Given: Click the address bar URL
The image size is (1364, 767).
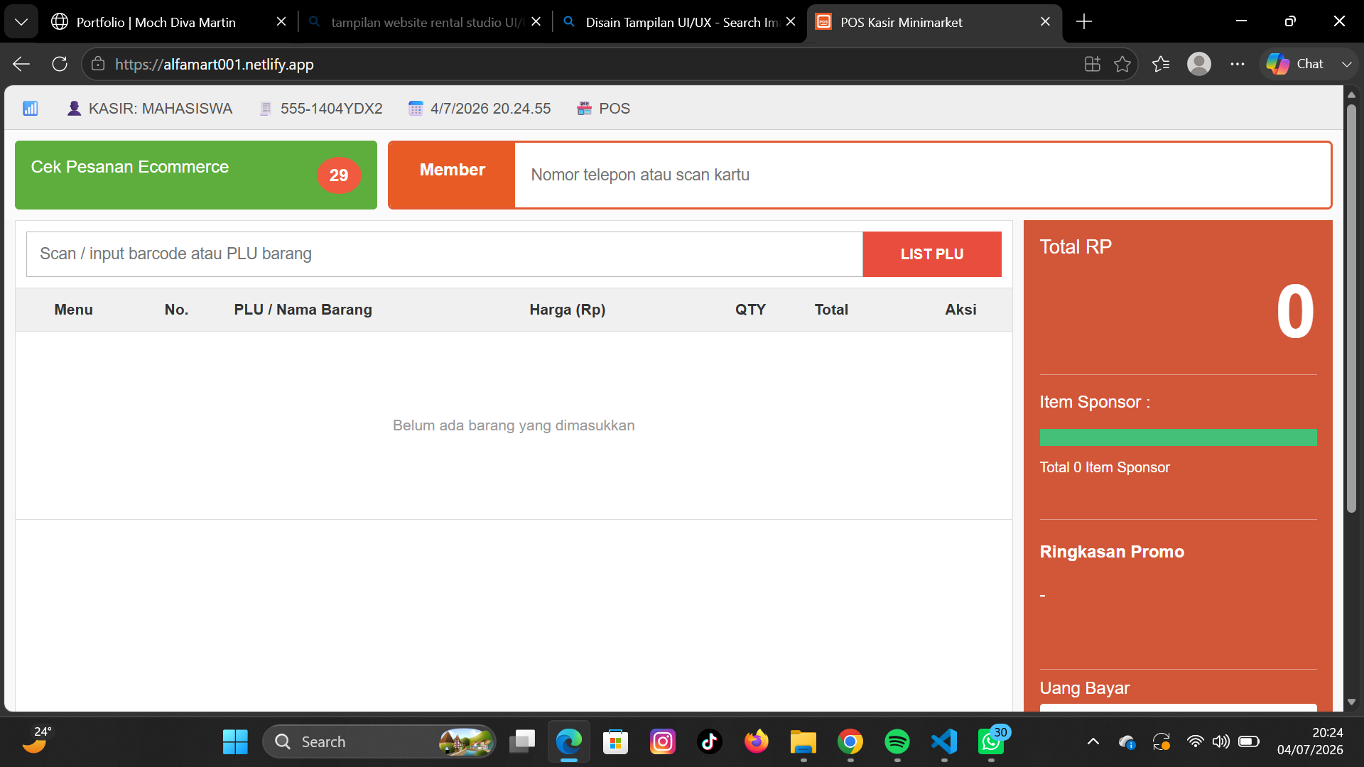Looking at the screenshot, I should [214, 64].
